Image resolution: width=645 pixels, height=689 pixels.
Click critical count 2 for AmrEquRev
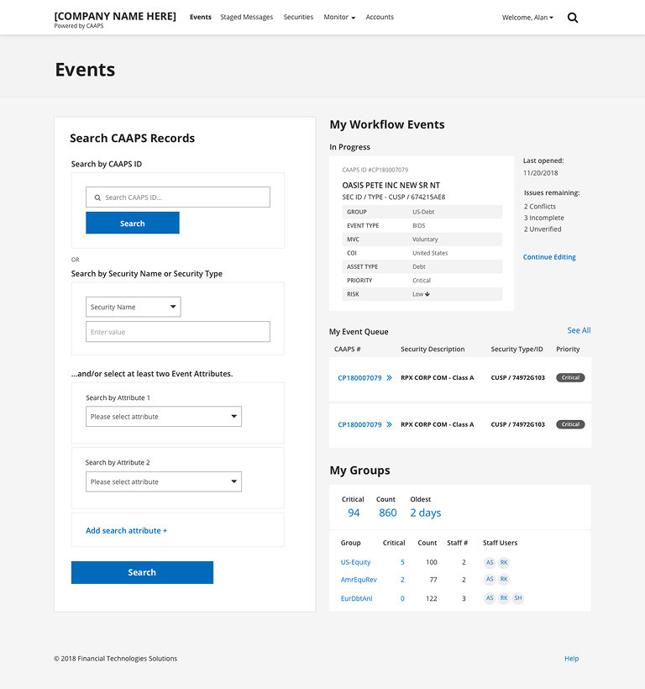[402, 580]
